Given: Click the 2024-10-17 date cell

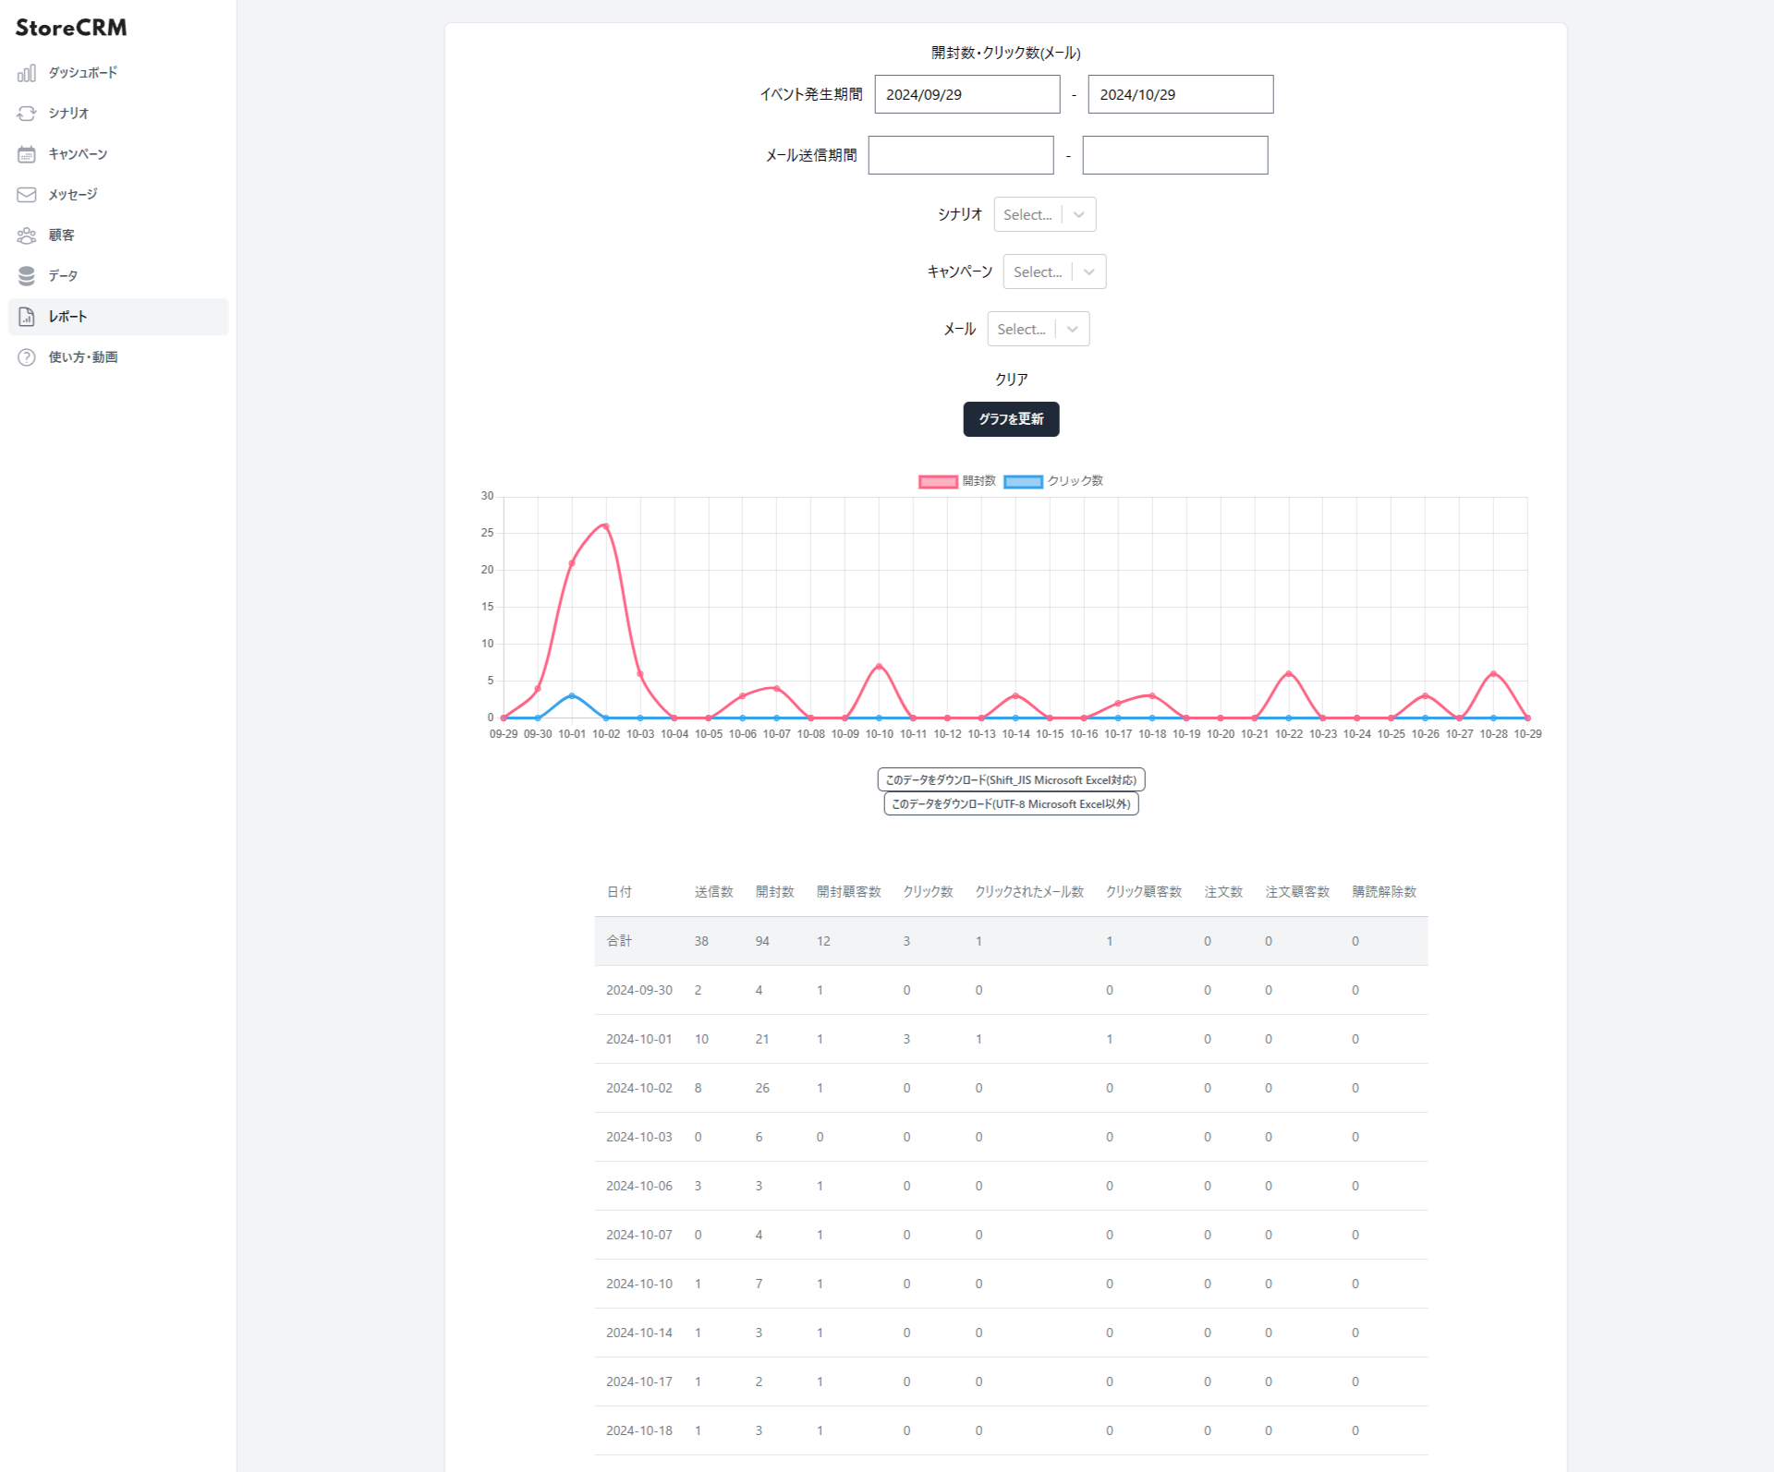Looking at the screenshot, I should pos(639,1382).
